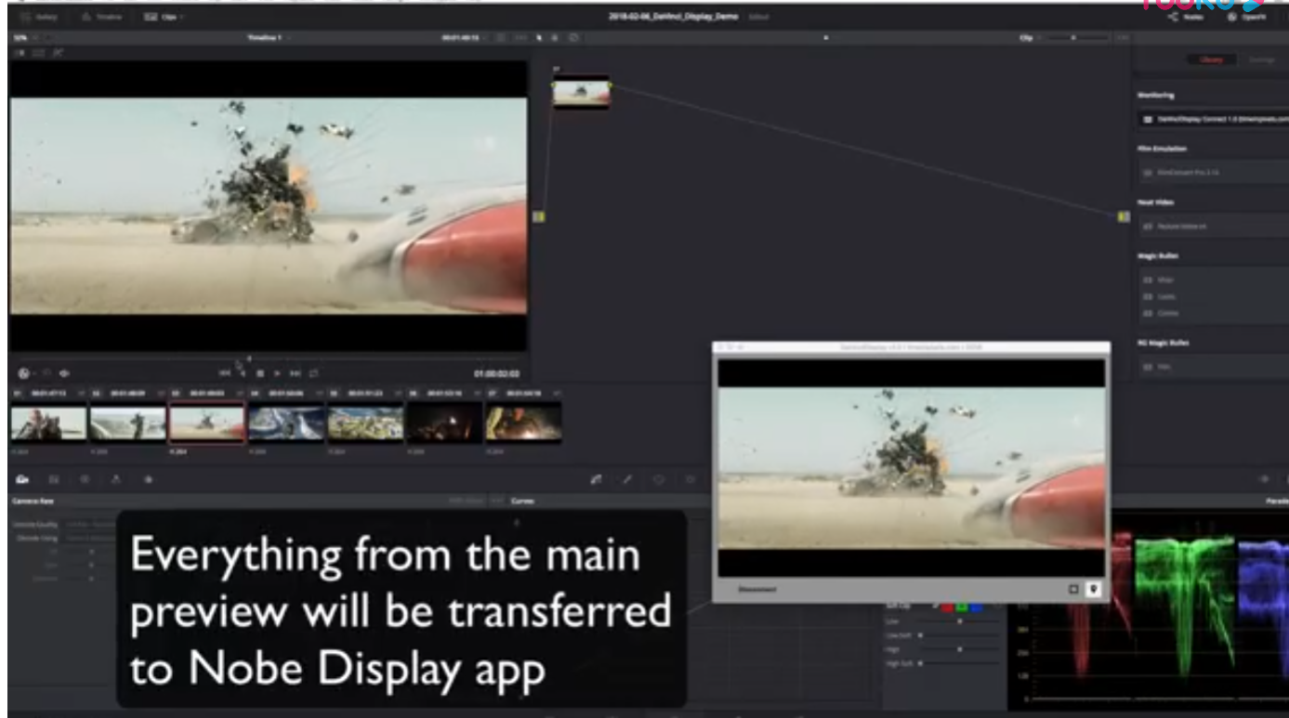Image resolution: width=1289 pixels, height=718 pixels.
Task: Select dark clip 06 thumbnail
Action: pos(444,422)
